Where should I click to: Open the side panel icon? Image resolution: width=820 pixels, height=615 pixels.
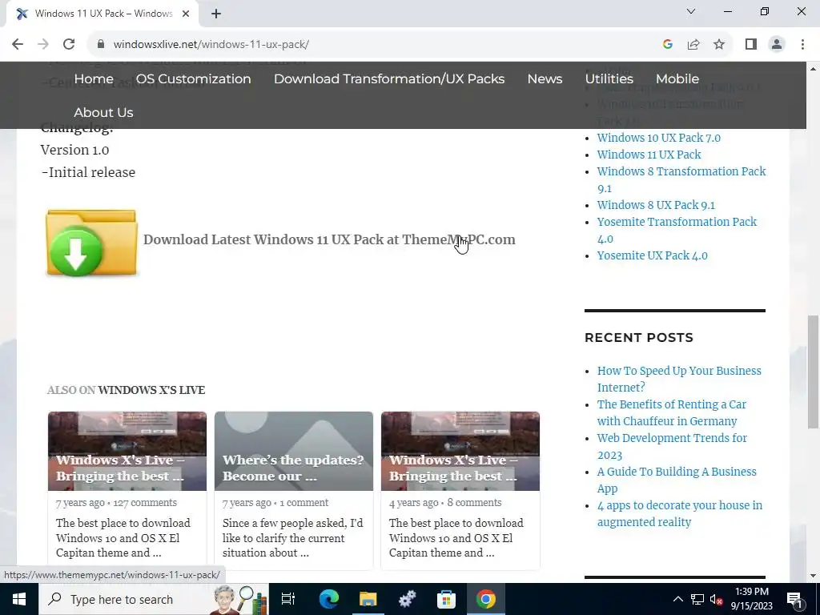click(x=751, y=45)
